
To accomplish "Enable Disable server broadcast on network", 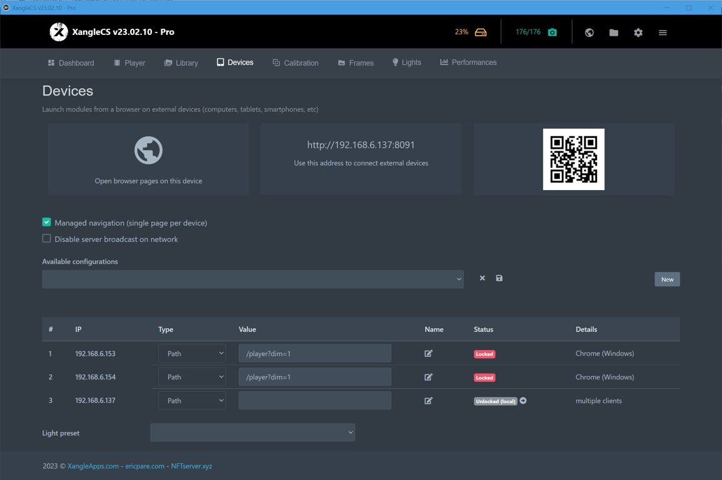I will [47, 239].
